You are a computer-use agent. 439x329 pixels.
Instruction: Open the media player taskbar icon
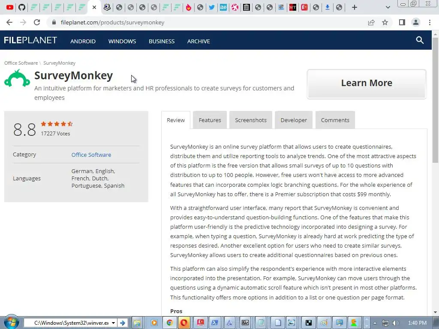pyautogui.click(x=154, y=323)
